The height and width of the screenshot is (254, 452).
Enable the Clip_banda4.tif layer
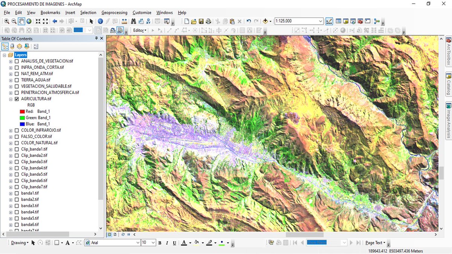17,168
